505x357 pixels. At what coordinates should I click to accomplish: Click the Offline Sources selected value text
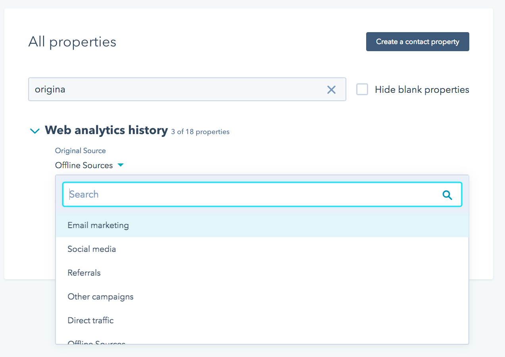(84, 165)
